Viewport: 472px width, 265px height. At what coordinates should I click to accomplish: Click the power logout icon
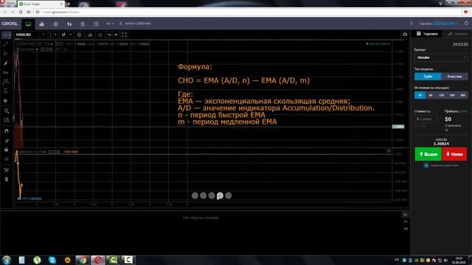tap(466, 23)
